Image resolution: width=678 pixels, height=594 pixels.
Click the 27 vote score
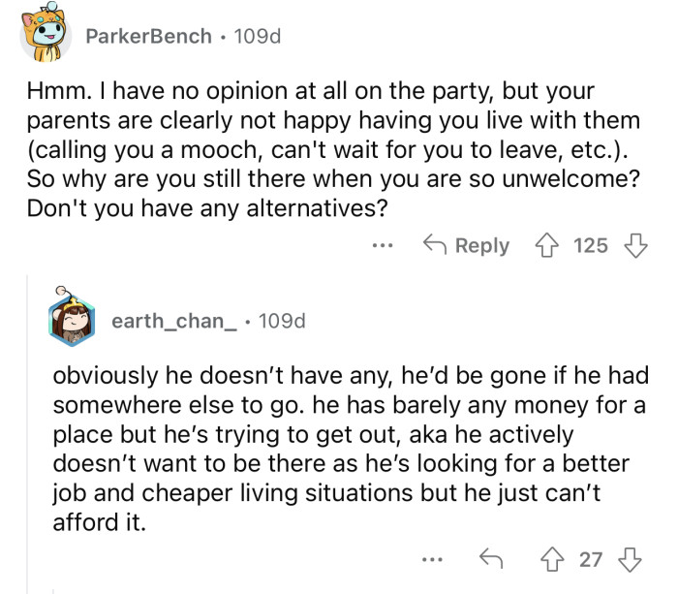(590, 559)
